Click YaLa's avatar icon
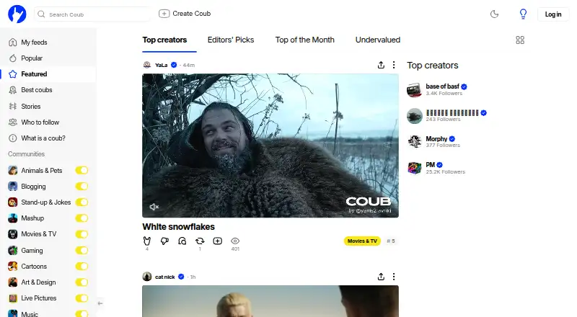 pos(147,65)
